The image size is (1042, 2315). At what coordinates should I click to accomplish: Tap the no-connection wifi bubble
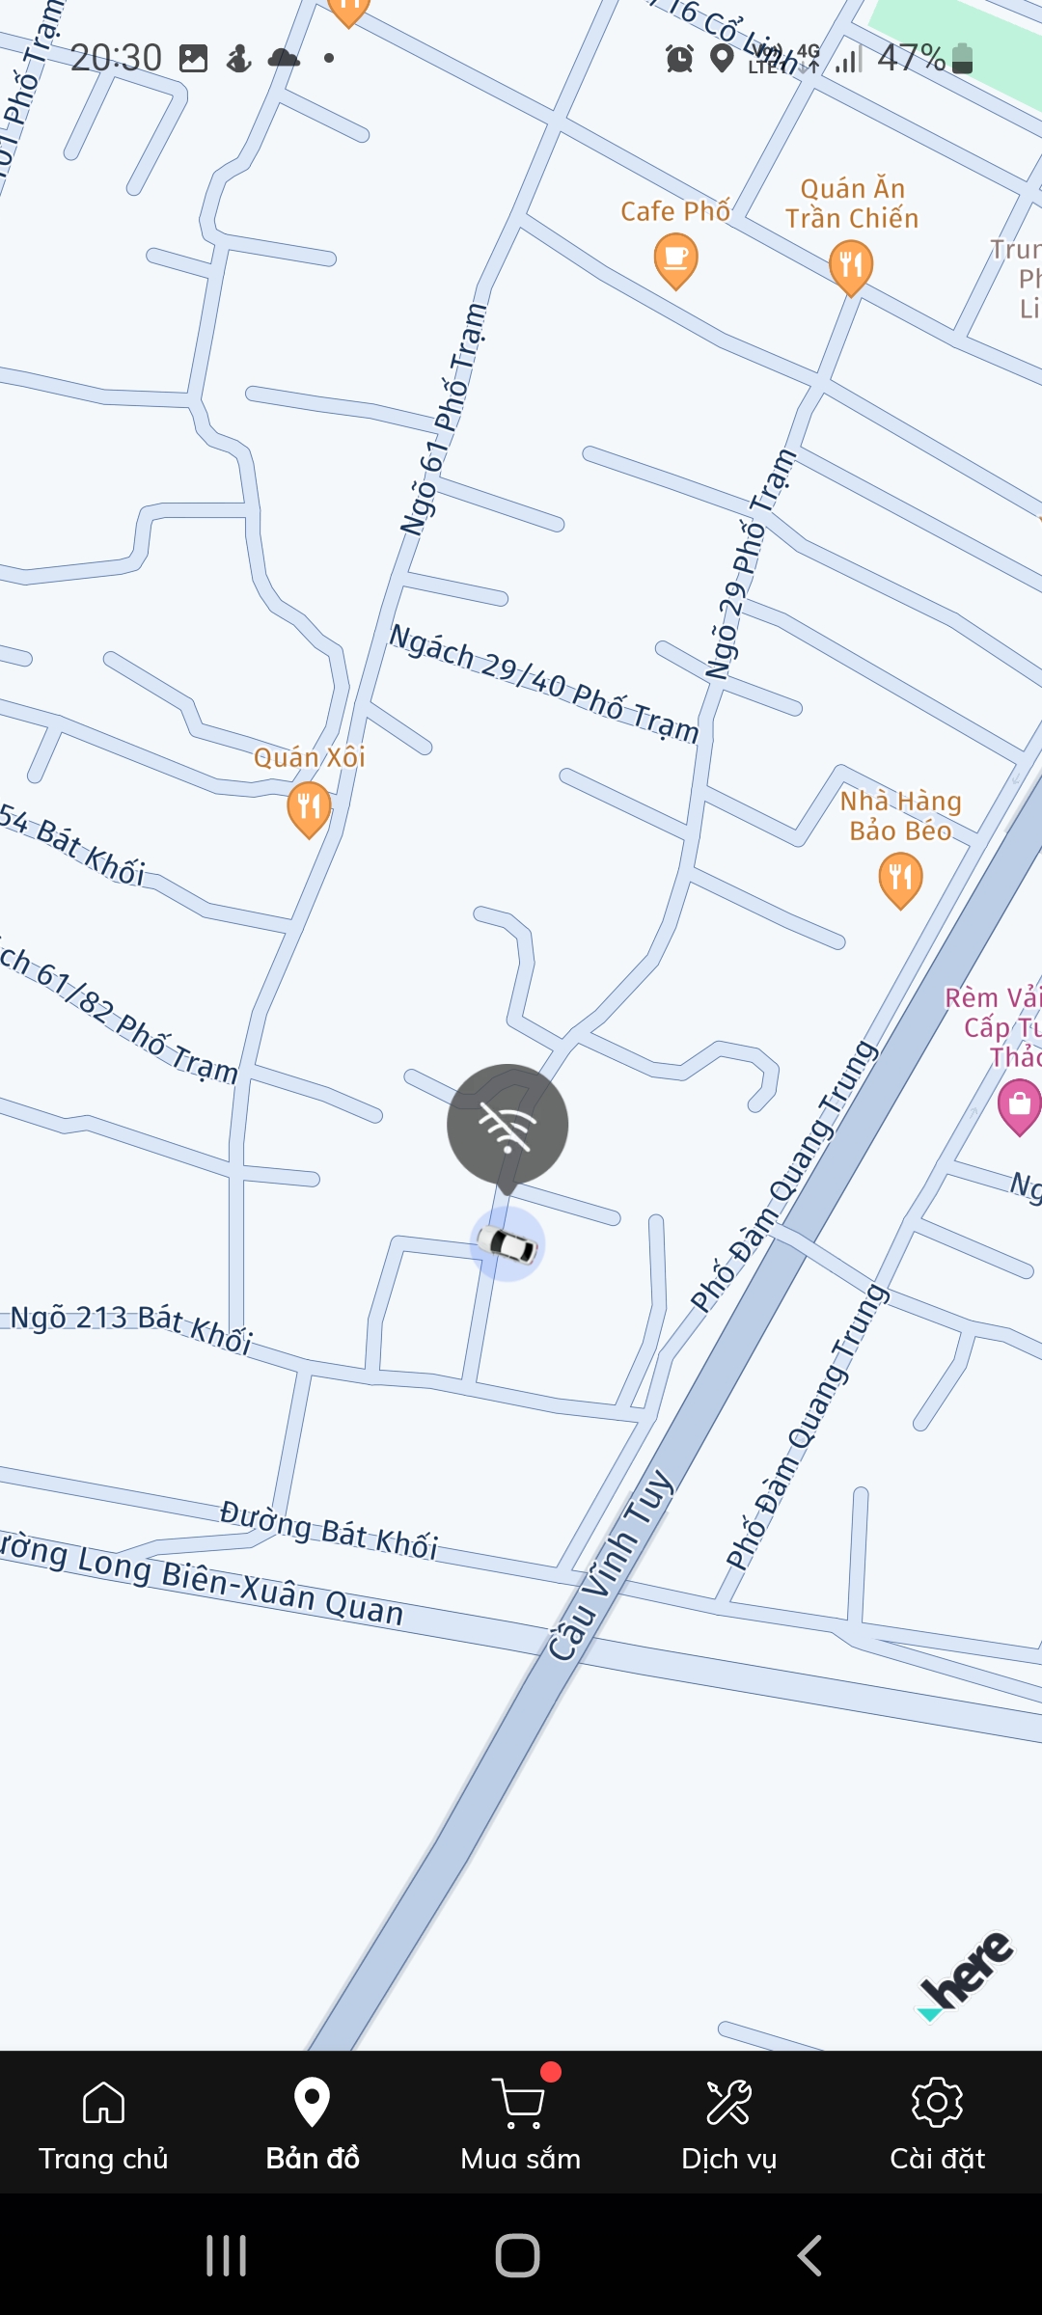[507, 1126]
